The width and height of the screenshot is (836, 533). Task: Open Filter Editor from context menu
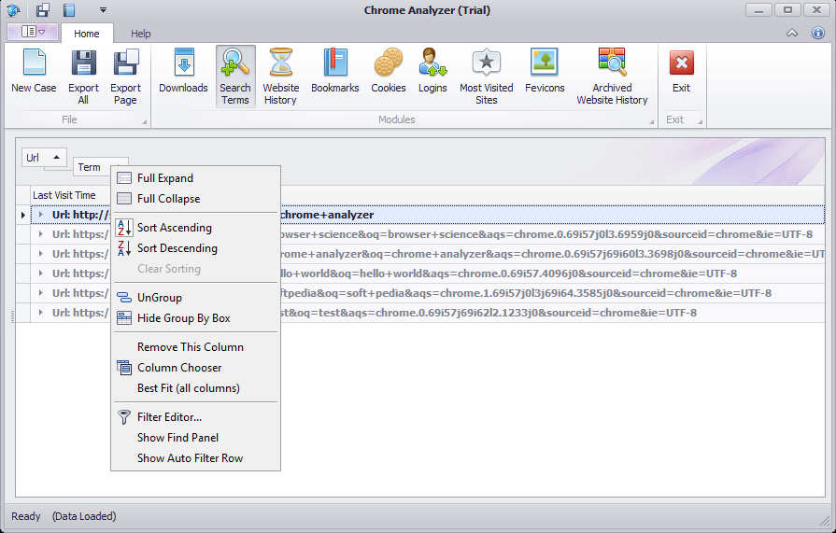[195, 417]
